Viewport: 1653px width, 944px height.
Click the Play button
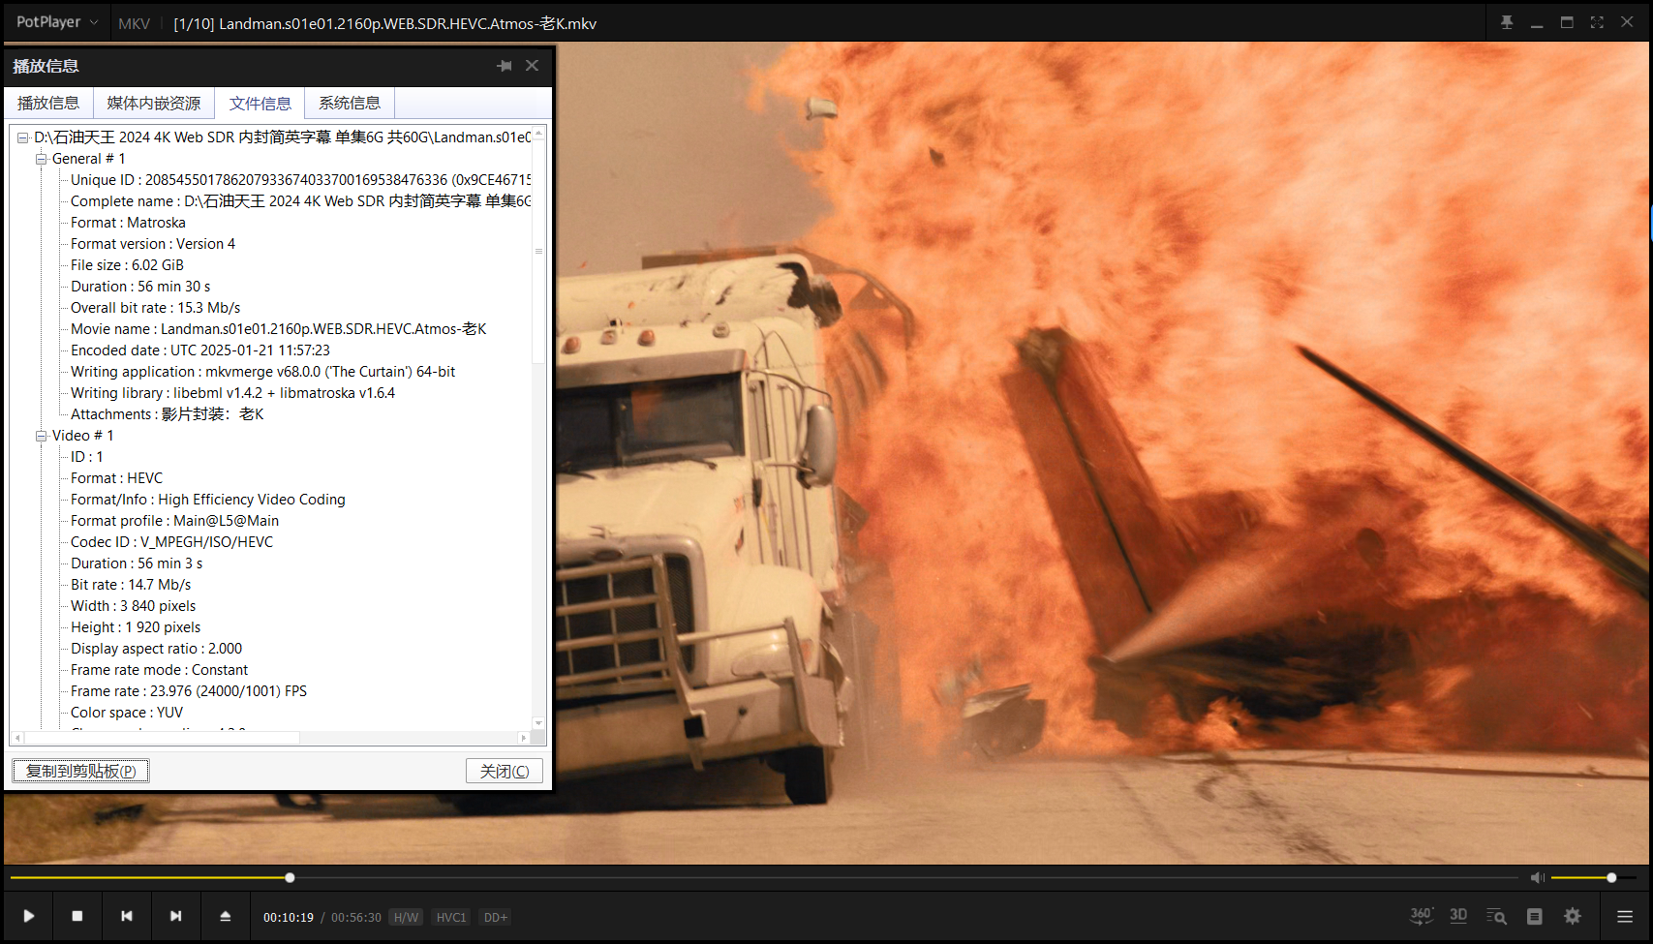click(29, 916)
